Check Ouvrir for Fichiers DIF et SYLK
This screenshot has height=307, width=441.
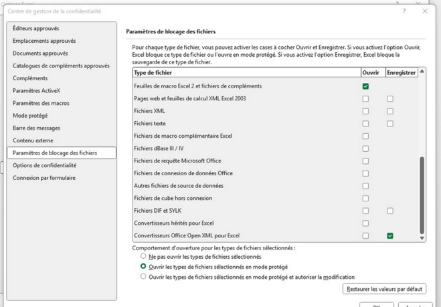coord(365,211)
